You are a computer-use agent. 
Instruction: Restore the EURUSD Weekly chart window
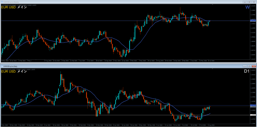(249, 2)
